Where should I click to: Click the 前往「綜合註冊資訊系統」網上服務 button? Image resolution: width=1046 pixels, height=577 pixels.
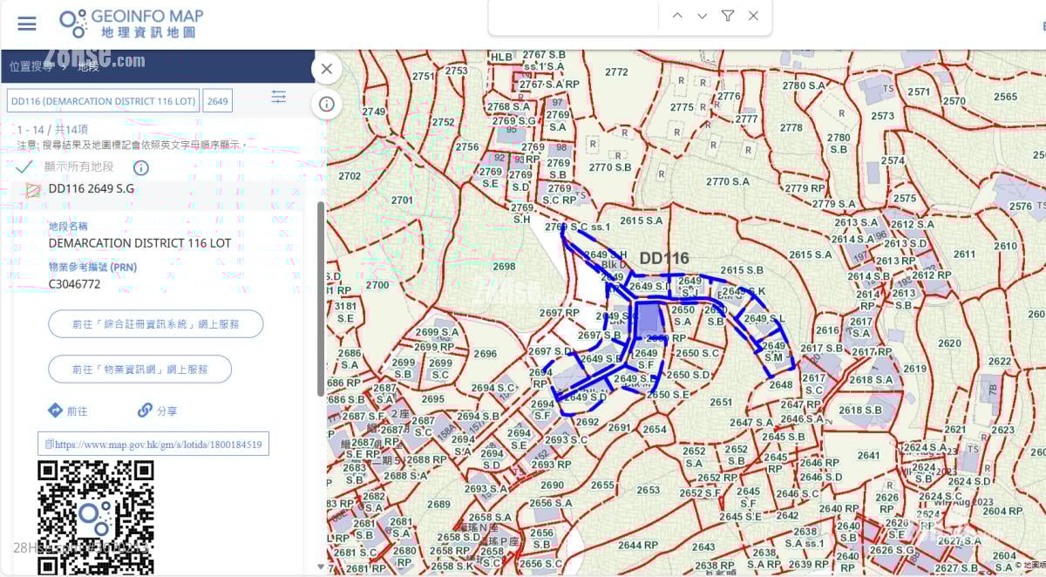[x=155, y=324]
